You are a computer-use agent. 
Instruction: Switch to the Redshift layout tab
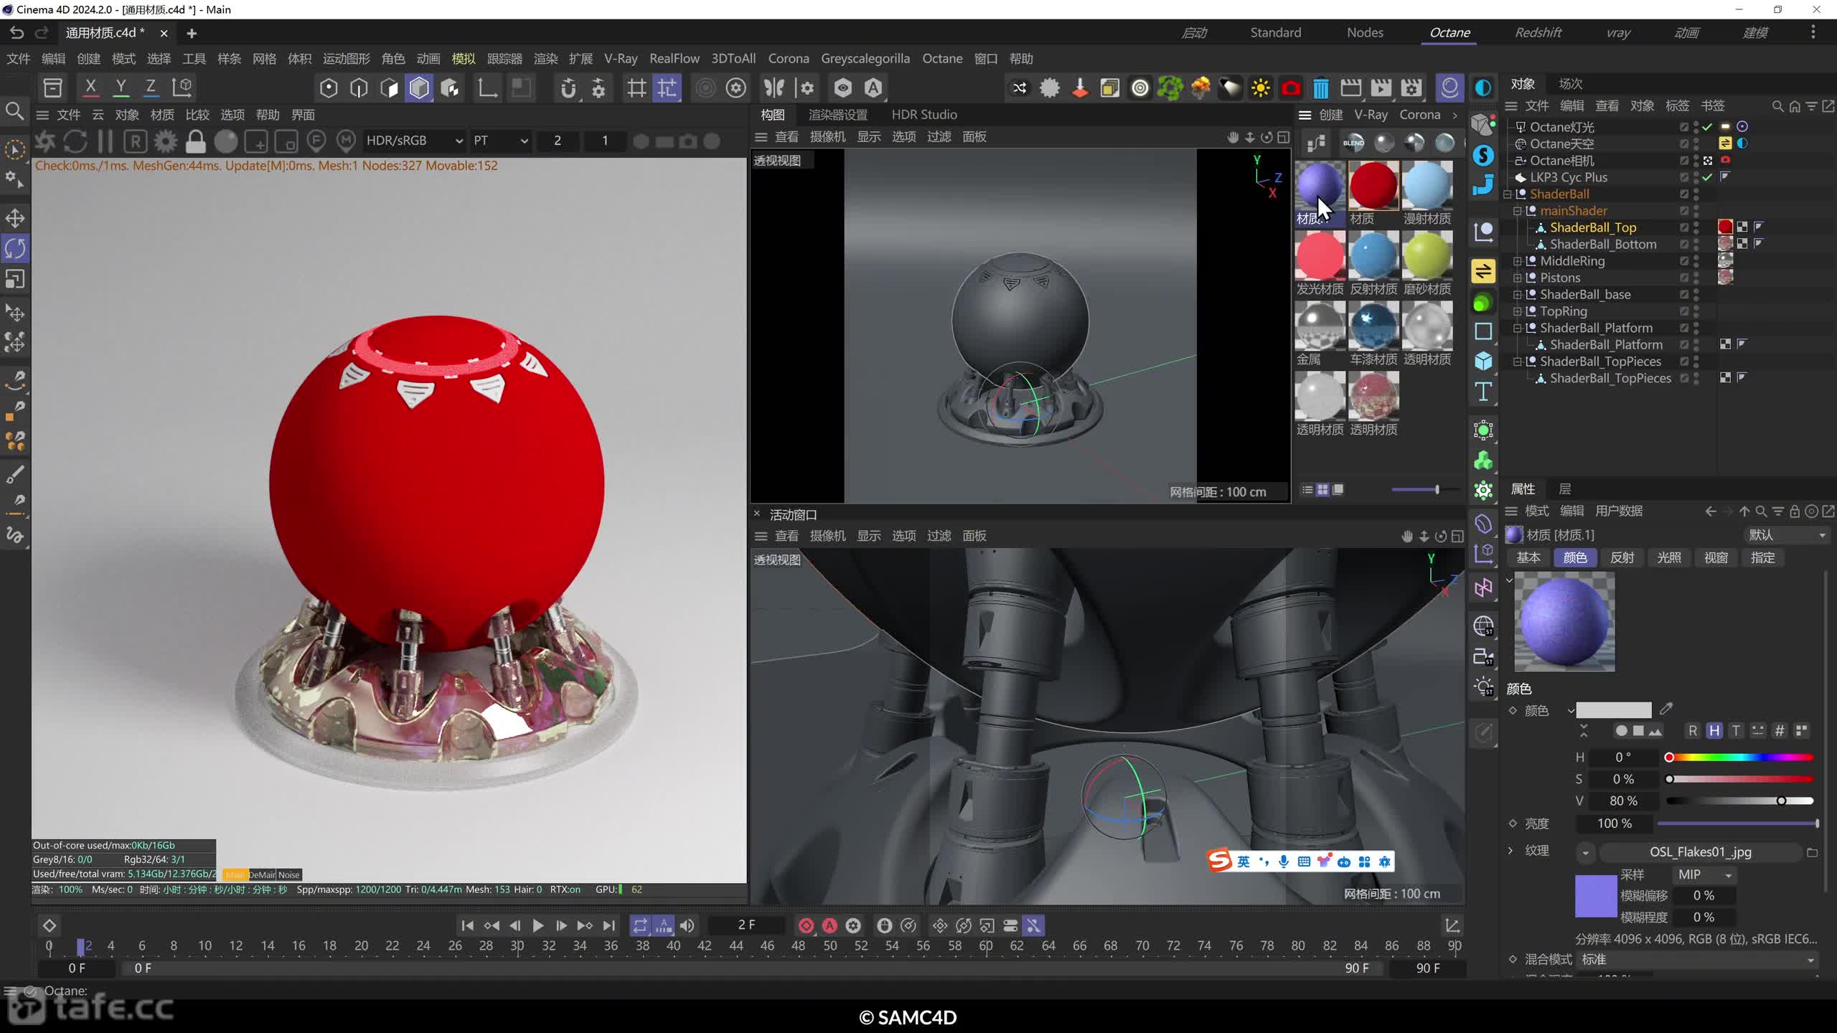[1538, 32]
